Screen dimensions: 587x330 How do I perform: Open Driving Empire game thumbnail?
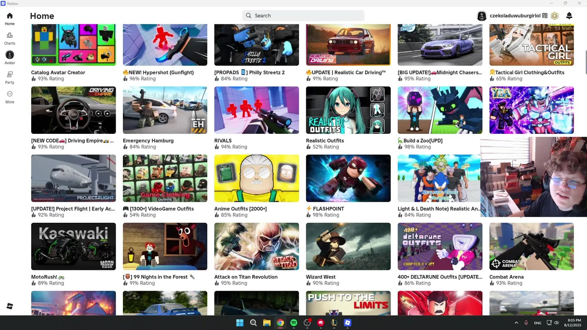click(73, 110)
